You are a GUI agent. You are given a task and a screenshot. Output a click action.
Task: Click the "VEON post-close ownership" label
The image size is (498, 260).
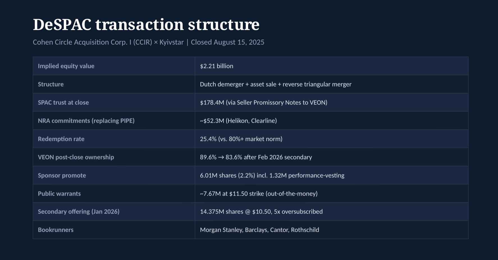pos(76,157)
